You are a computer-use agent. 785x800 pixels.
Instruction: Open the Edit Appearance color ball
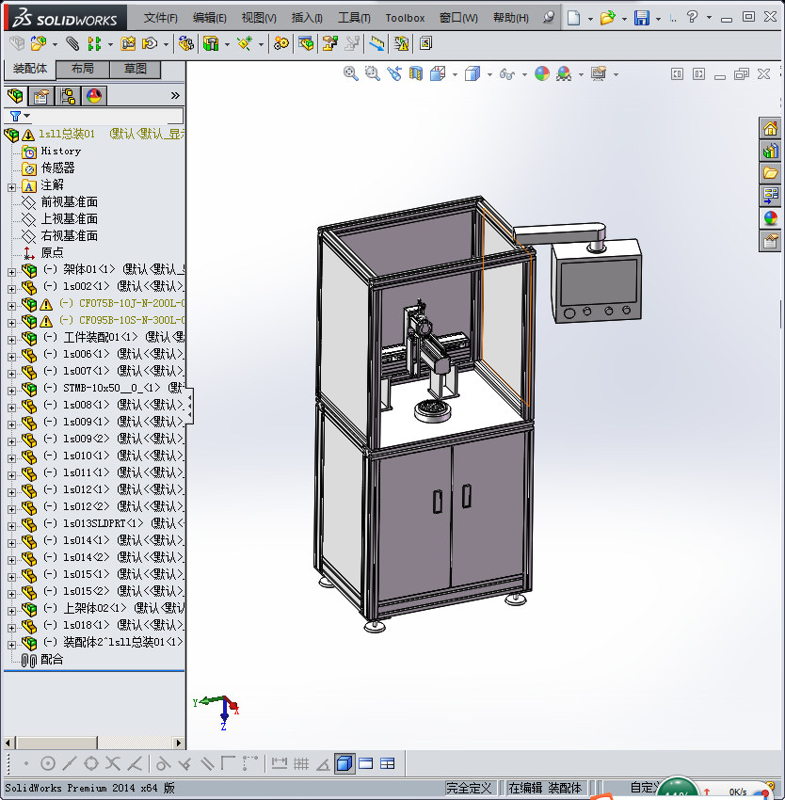click(541, 73)
